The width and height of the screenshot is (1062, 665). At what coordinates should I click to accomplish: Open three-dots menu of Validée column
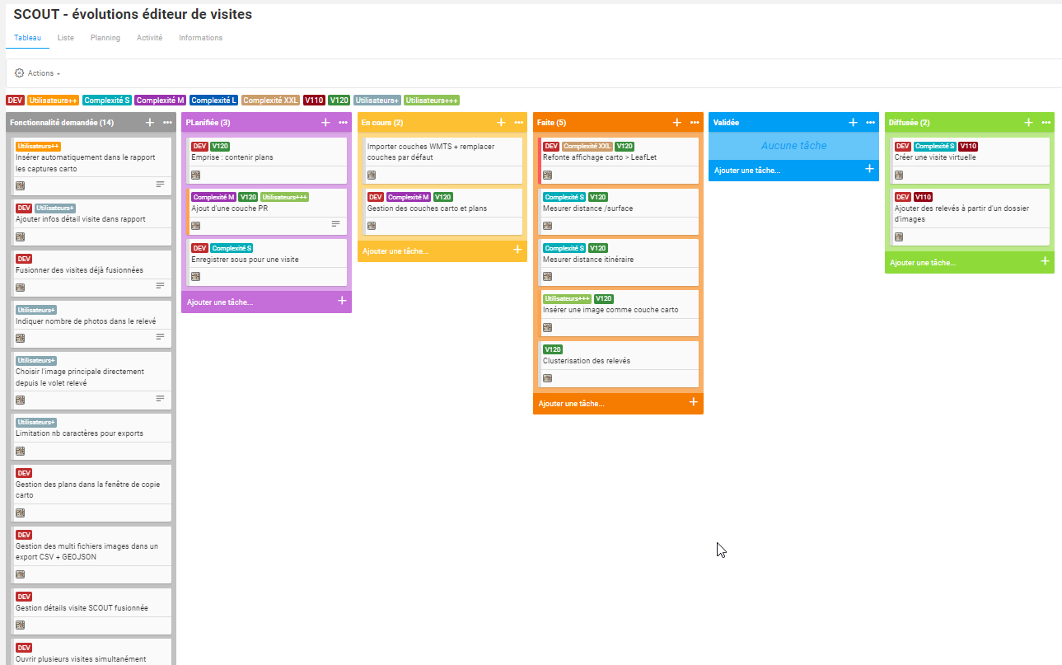[x=870, y=122]
